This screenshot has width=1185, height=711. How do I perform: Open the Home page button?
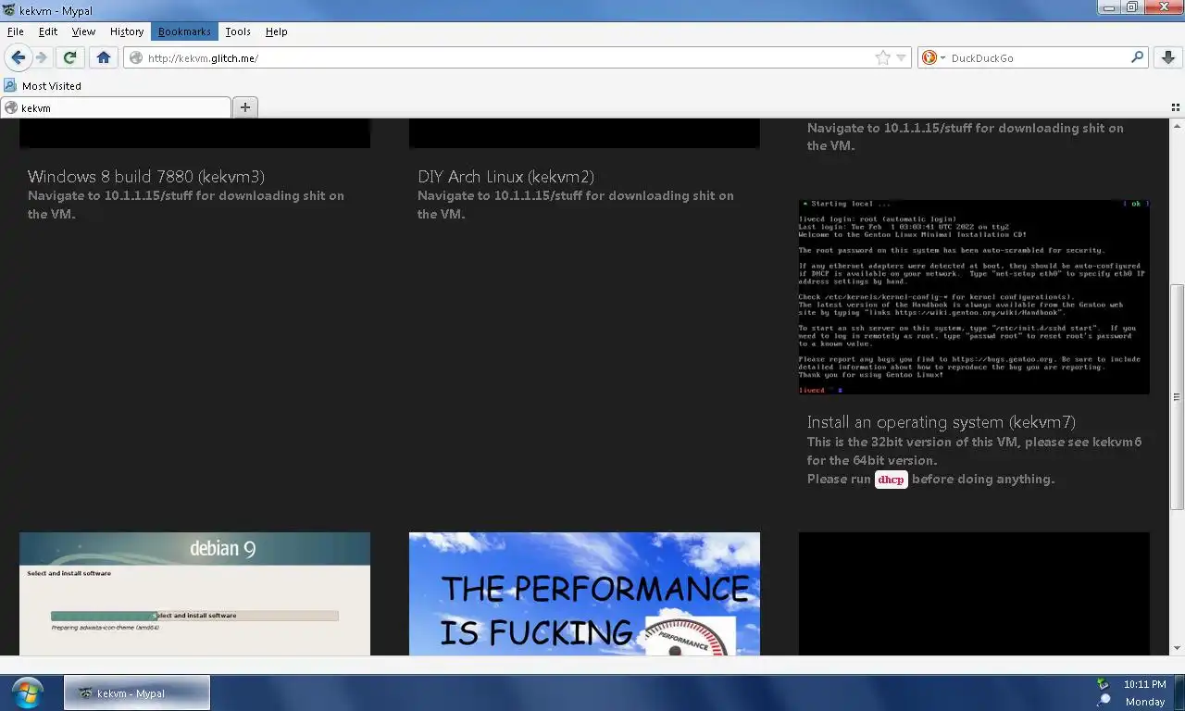[104, 57]
